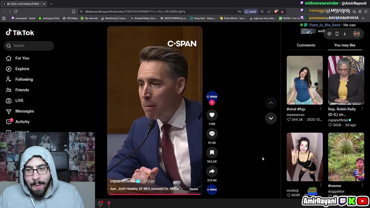Open the profile avatar in top pill
Viewport: 370px width, 208px height.
(356, 34)
